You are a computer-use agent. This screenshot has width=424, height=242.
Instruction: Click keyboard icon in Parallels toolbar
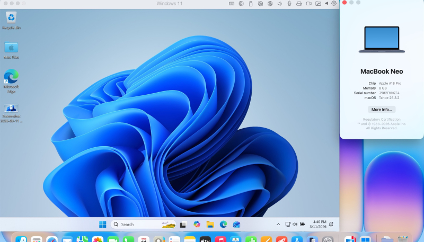(232, 4)
